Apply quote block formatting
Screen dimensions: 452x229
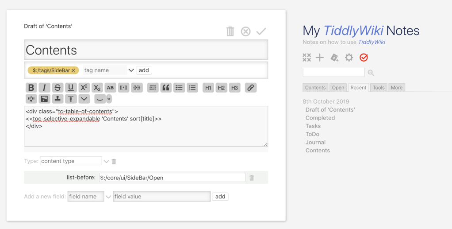[x=166, y=88]
